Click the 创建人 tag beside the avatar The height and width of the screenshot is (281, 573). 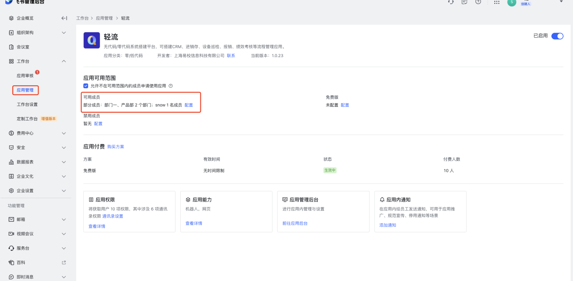526,4
